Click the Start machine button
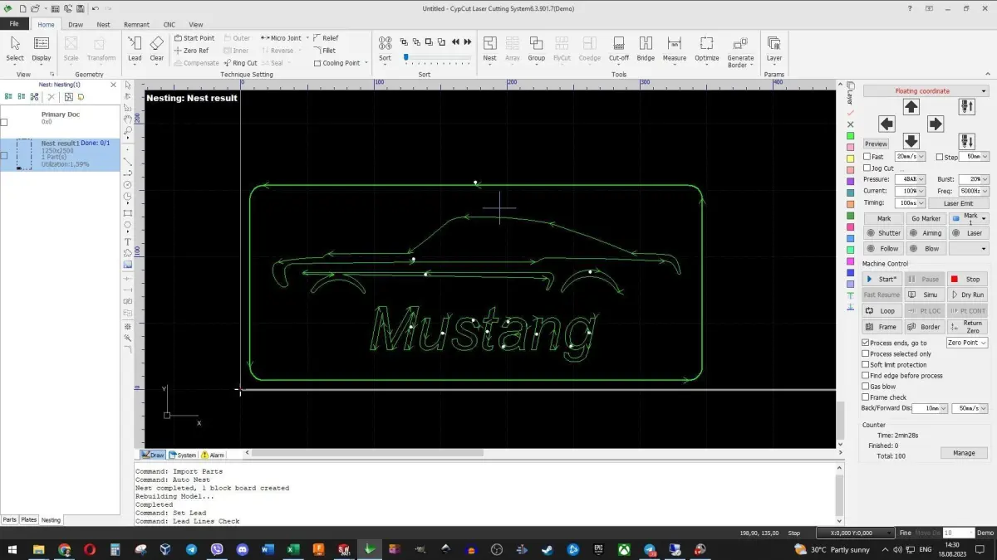Image resolution: width=997 pixels, height=560 pixels. tap(882, 279)
